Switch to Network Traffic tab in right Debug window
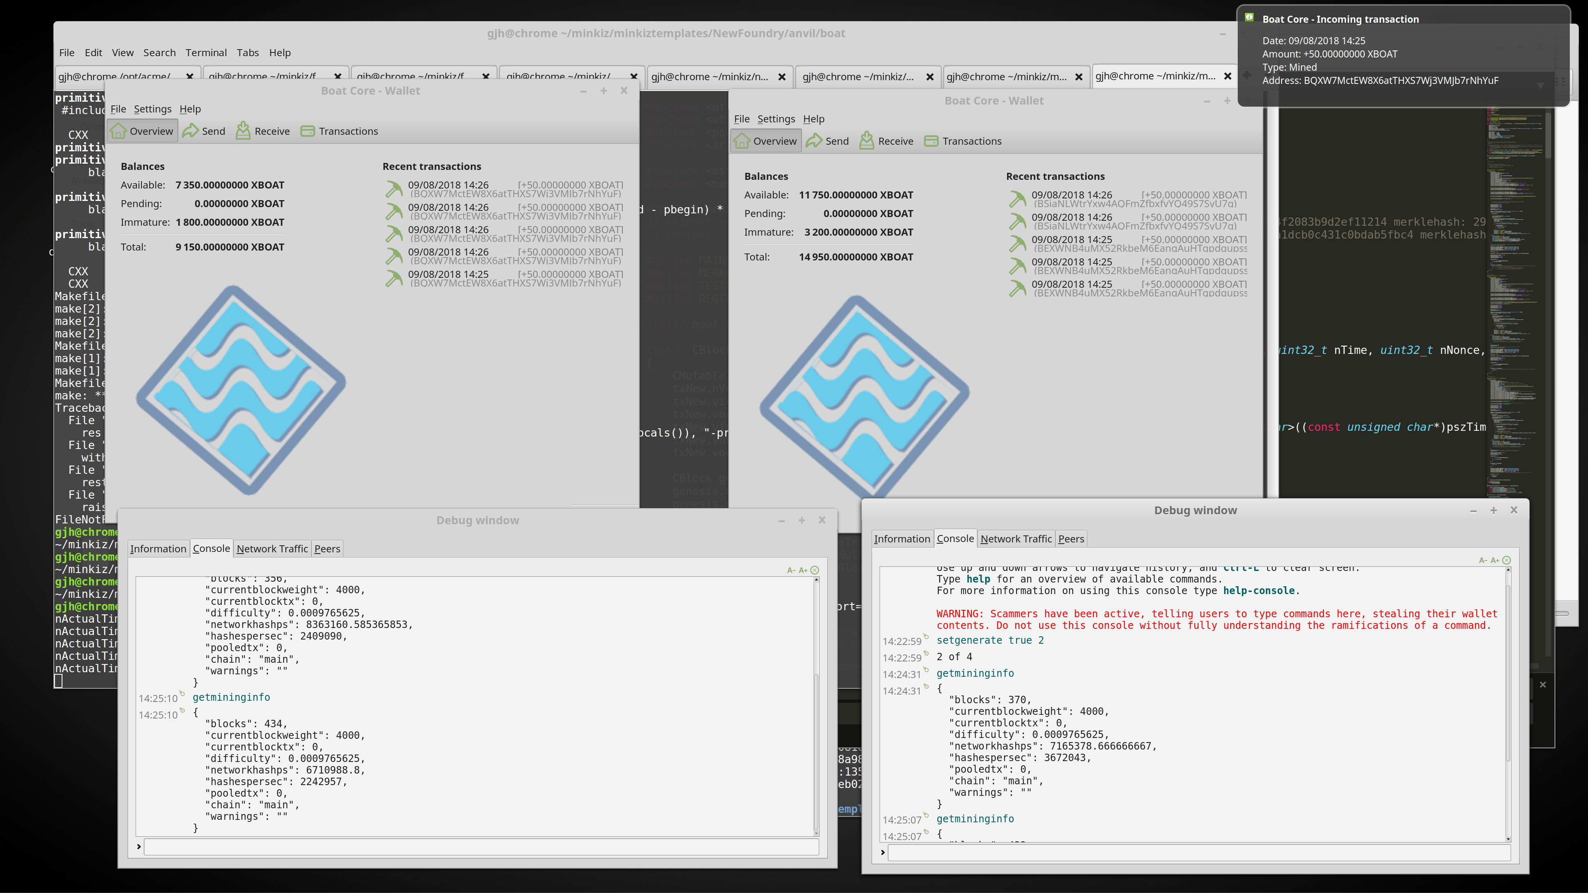The width and height of the screenshot is (1588, 893). (1016, 539)
